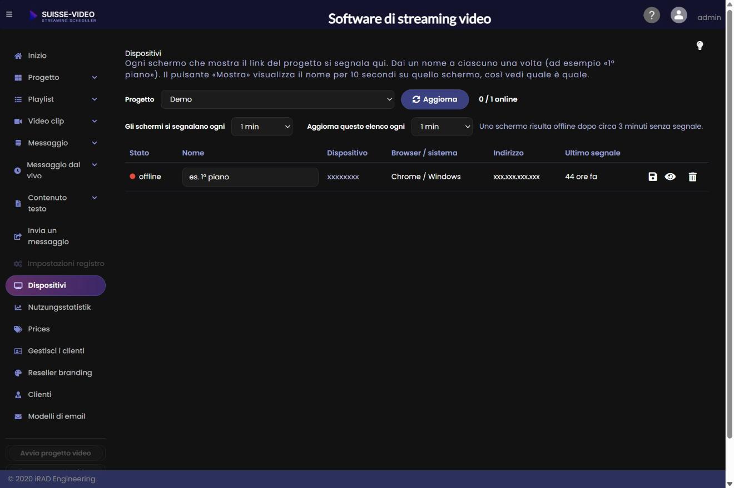The image size is (734, 488).
Task: Open Nutzungsstatistik in the sidebar
Action: point(56,307)
